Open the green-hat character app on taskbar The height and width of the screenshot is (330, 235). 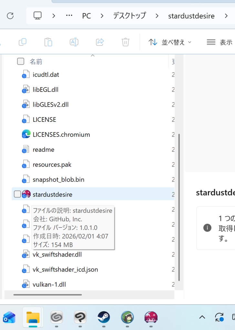coord(127,317)
